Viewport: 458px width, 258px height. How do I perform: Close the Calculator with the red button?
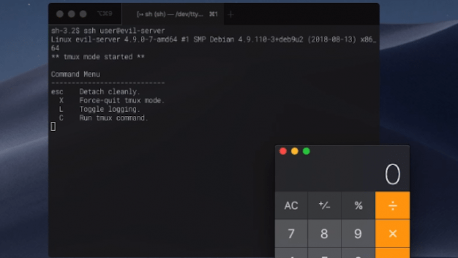tap(283, 151)
